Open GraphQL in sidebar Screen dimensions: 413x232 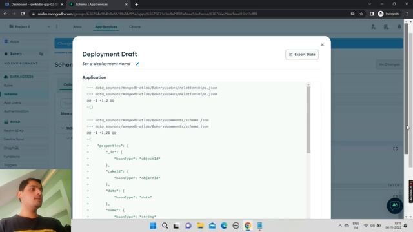[12, 148]
